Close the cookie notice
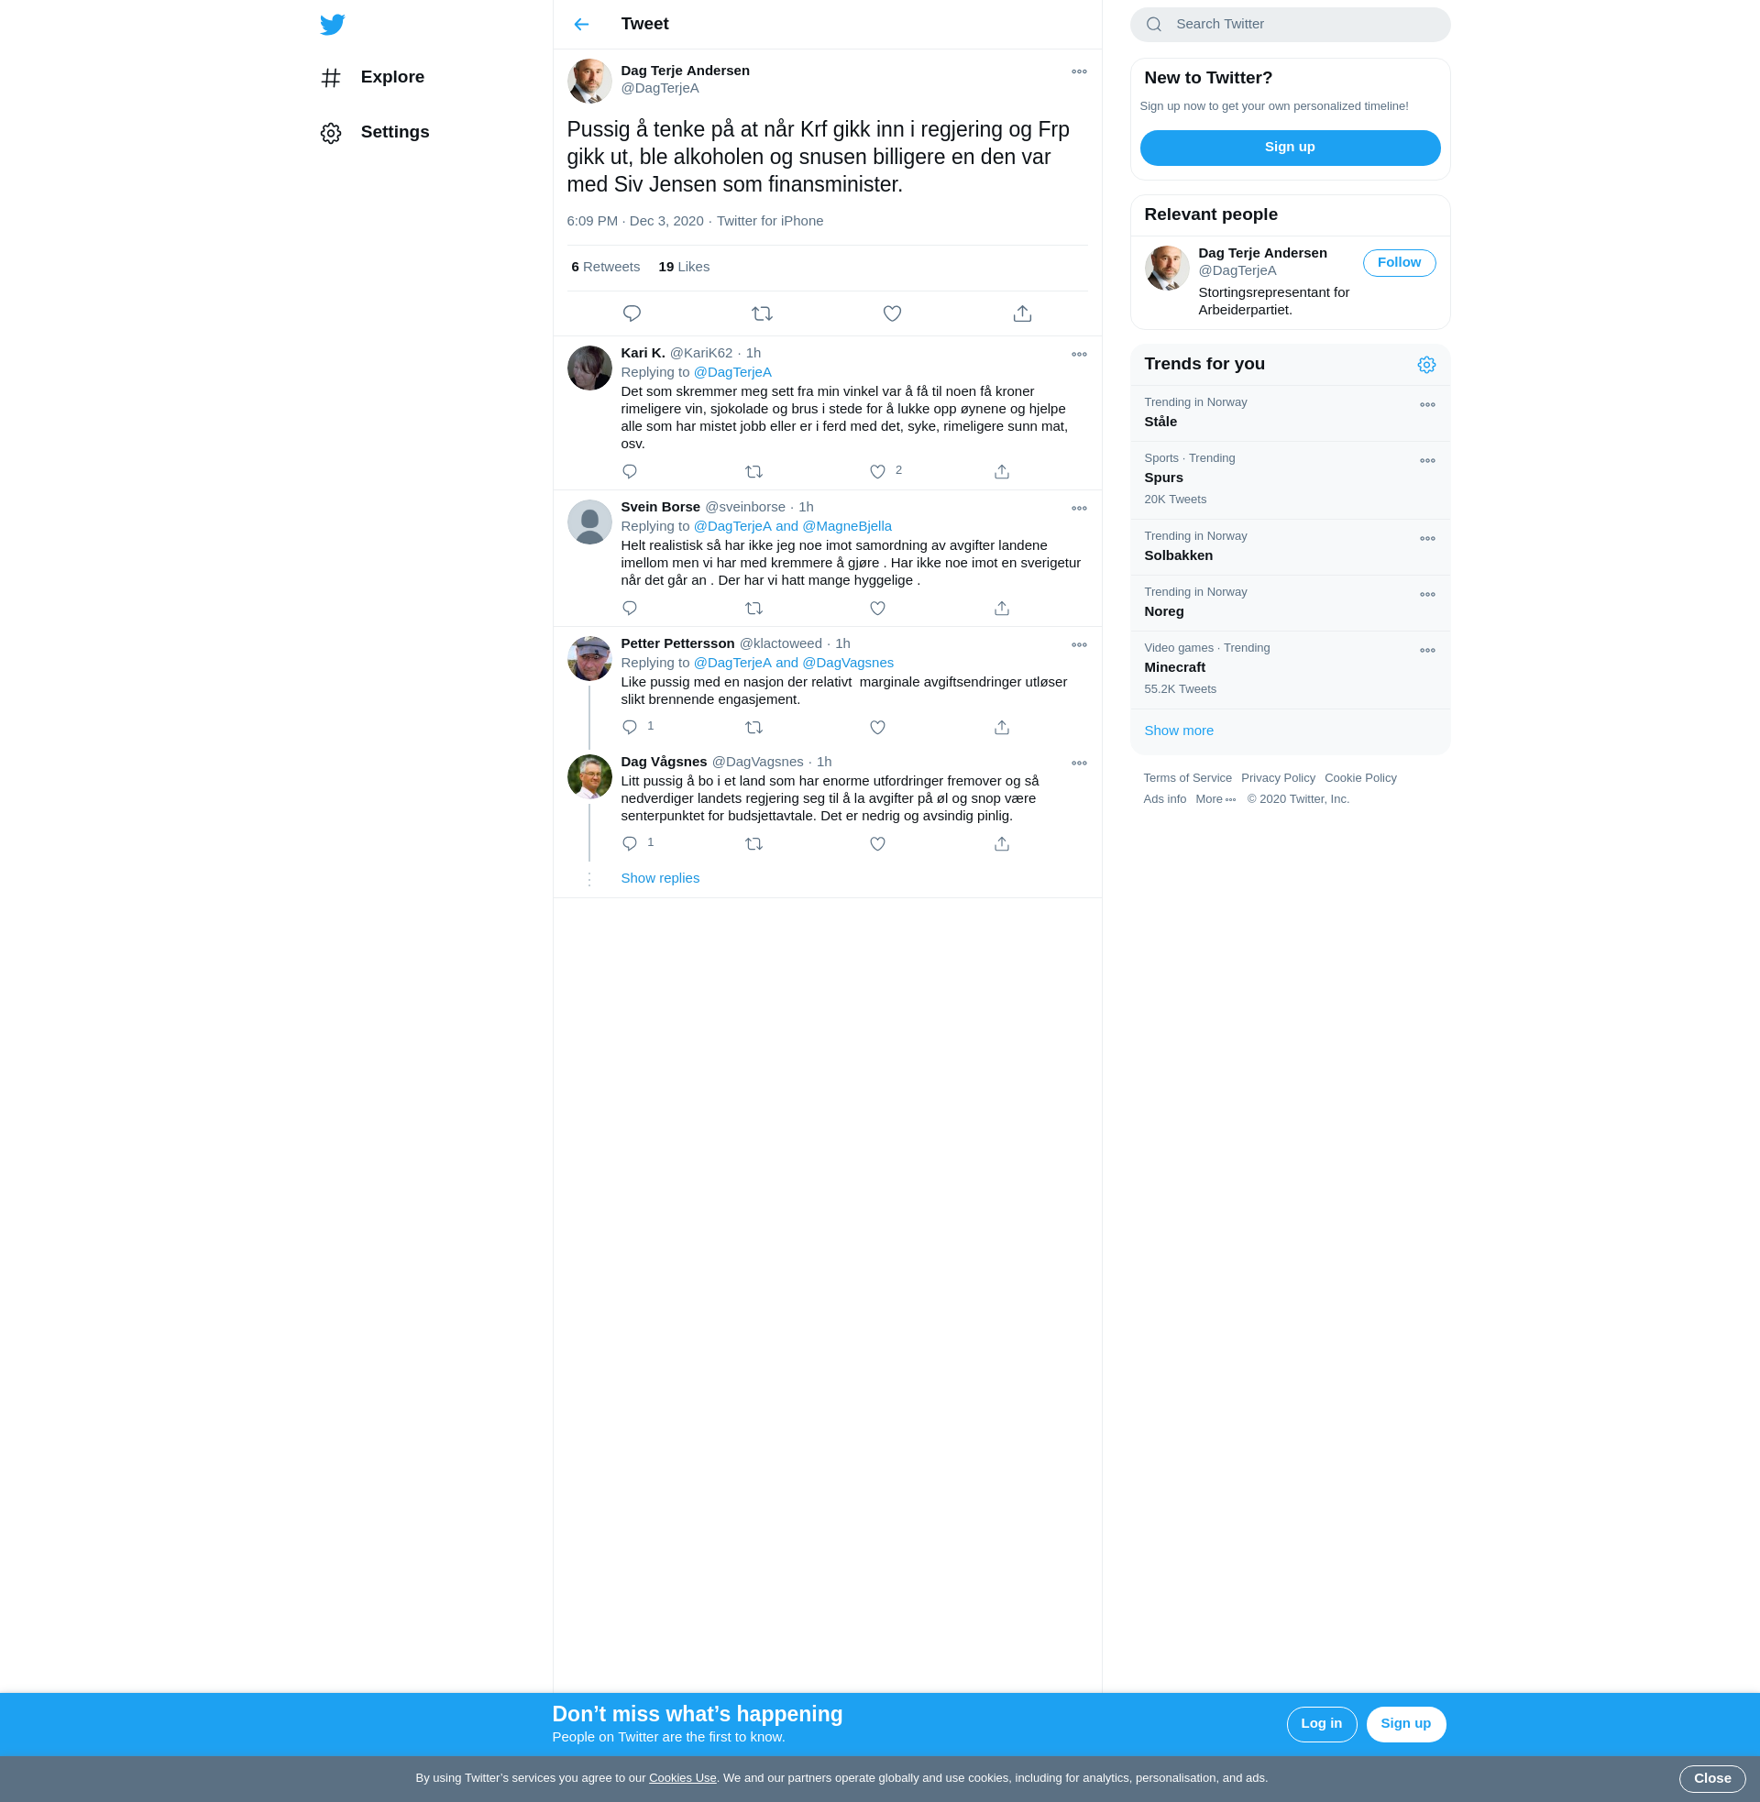 tap(1712, 1779)
